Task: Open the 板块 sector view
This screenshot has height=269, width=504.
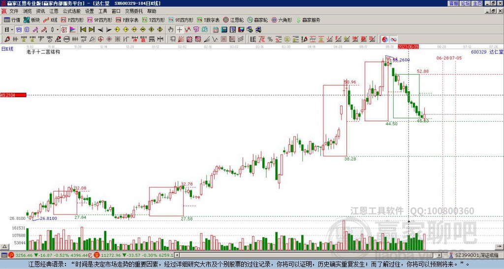Action: click(31, 20)
